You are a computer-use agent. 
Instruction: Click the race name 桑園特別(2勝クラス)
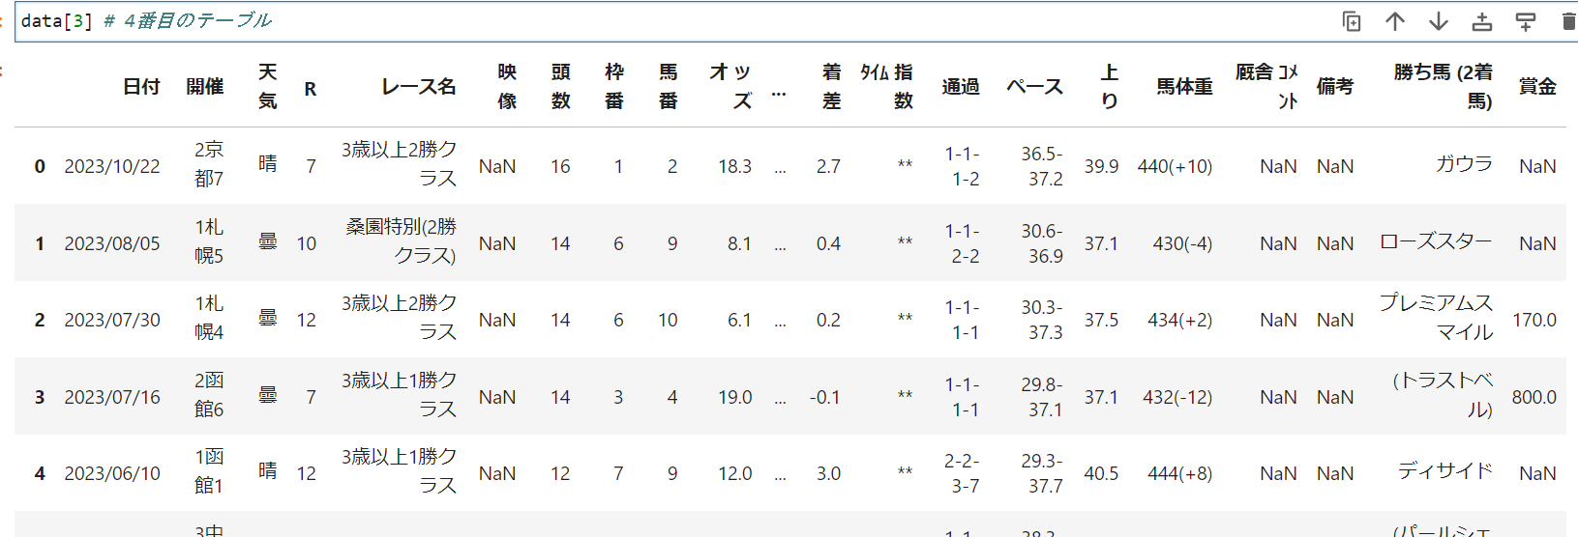click(x=401, y=241)
